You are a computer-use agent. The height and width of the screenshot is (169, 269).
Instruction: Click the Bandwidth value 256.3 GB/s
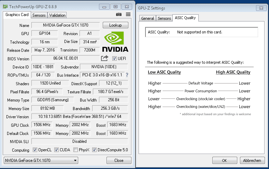tap(110, 108)
